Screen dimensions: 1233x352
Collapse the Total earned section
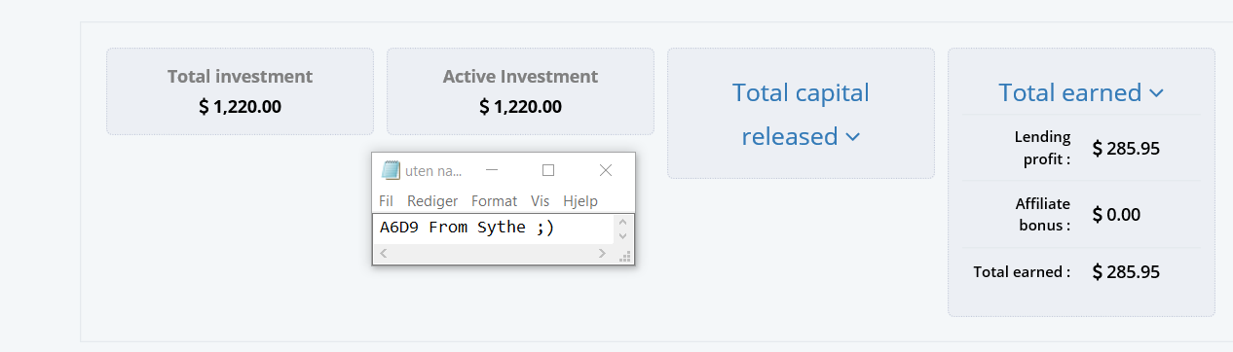point(1081,92)
